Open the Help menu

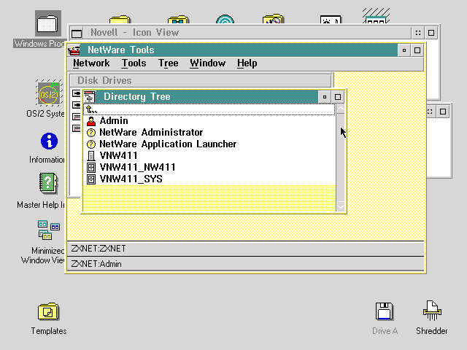247,63
